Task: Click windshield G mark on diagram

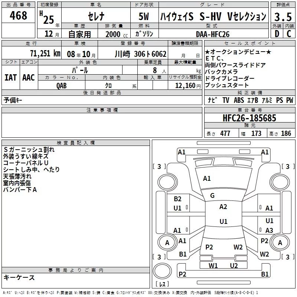Action: coord(212,196)
